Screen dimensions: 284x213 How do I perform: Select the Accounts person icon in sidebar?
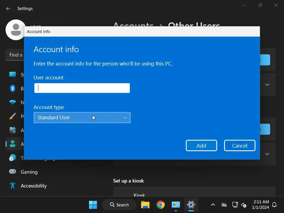(x=12, y=144)
